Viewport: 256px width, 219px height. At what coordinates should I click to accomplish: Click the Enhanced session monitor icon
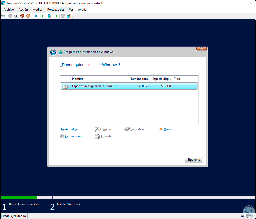pos(63,16)
